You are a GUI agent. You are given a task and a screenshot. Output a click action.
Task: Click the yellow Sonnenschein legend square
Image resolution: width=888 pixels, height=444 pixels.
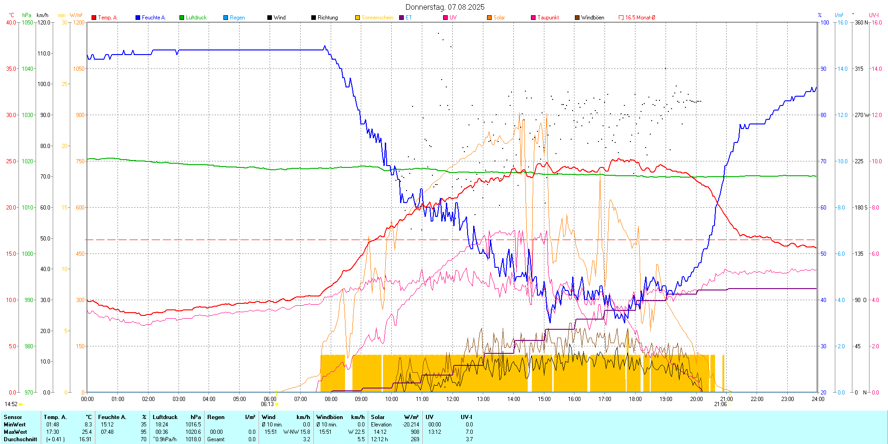[x=358, y=18]
